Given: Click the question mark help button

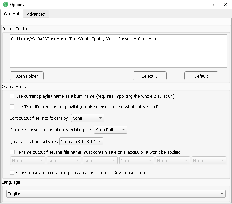Looking at the screenshot, I should pos(213,4).
